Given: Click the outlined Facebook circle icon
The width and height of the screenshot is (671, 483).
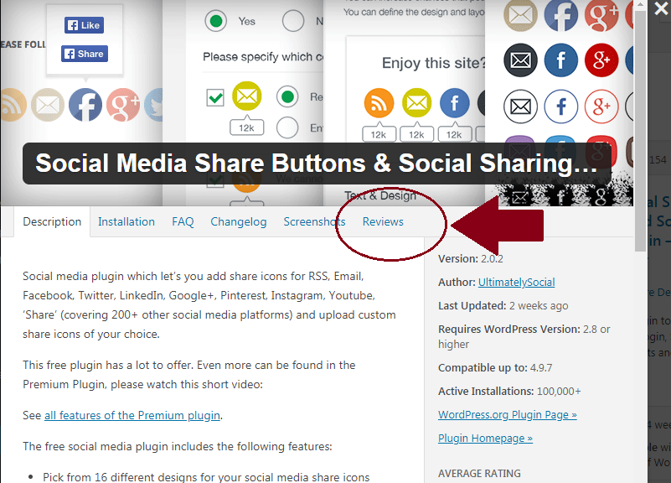Looking at the screenshot, I should 561,106.
